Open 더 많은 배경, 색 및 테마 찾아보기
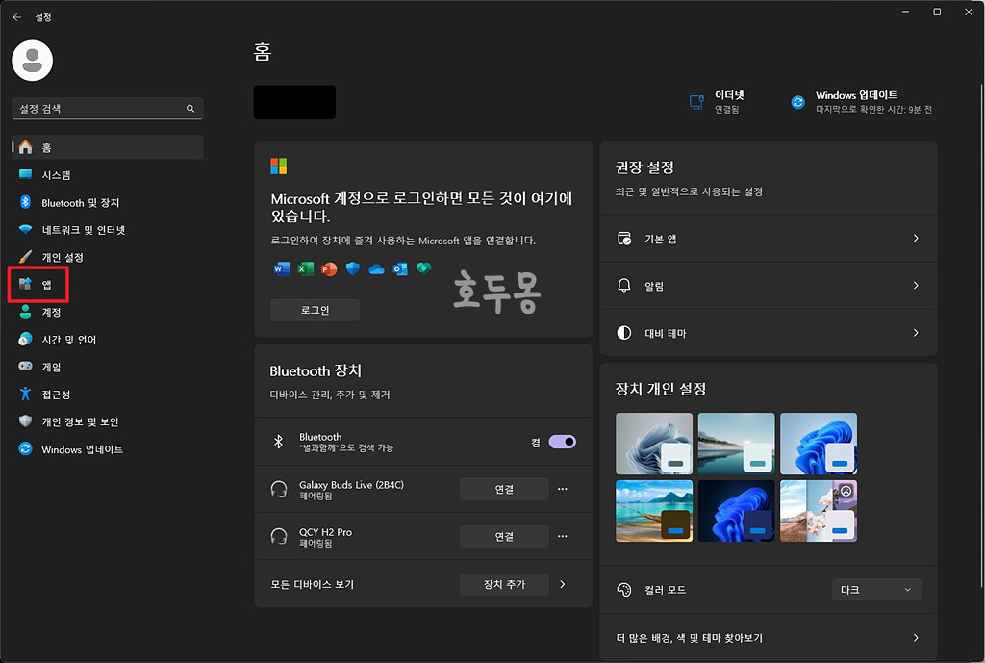Viewport: 985px width, 663px height. click(769, 637)
